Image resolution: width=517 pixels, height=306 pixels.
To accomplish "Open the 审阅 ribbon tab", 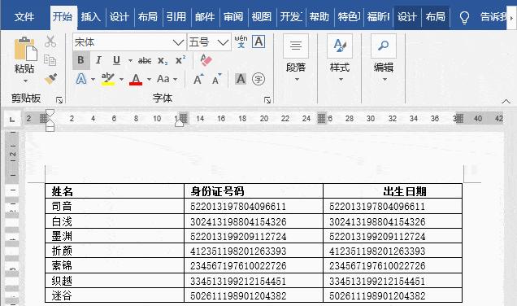I will pos(233,16).
